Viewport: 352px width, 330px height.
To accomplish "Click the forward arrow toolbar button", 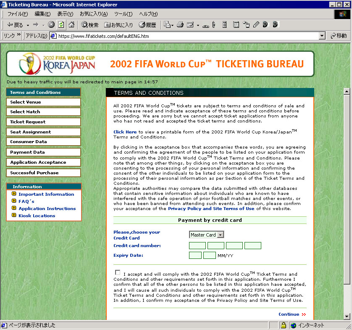I will [x=36, y=25].
